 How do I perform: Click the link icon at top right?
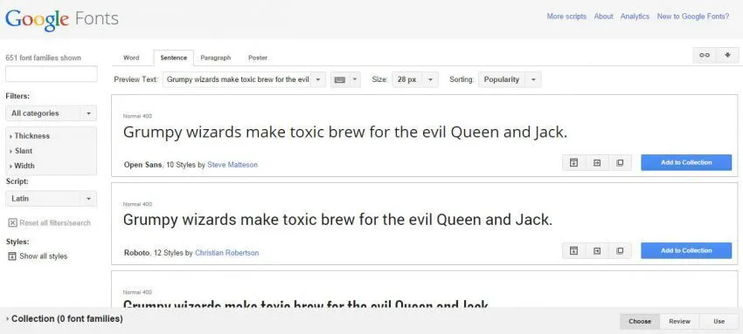click(705, 55)
